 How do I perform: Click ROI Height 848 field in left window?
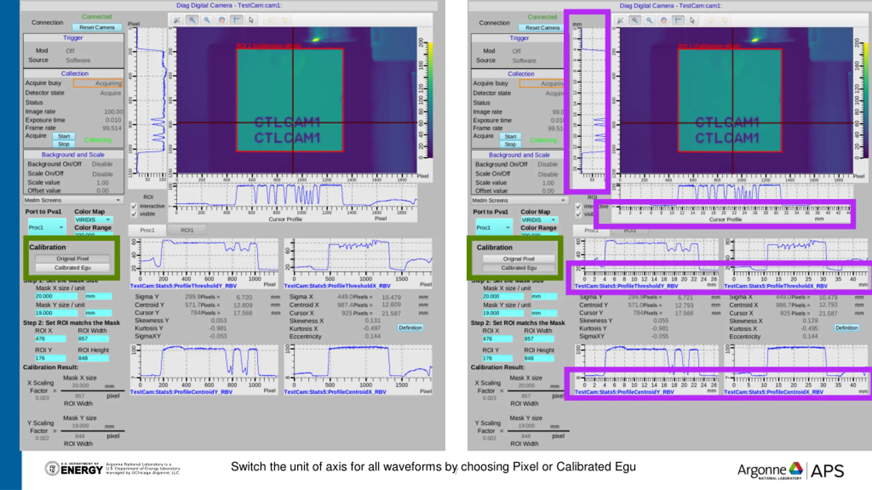tap(93, 358)
